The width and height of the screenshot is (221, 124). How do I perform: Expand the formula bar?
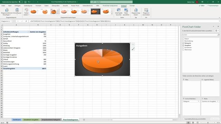click(x=220, y=21)
